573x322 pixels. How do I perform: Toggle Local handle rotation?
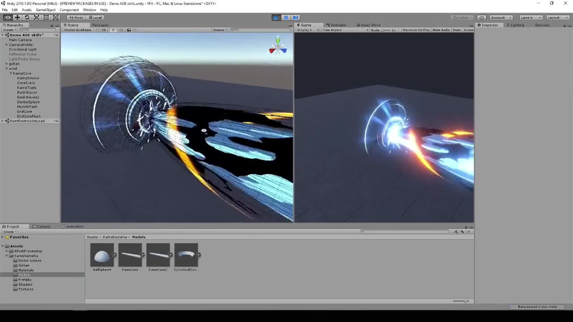[95, 17]
